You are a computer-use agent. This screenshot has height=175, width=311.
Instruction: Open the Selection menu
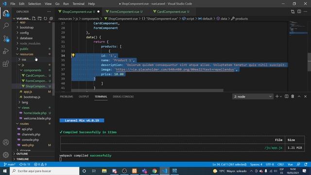35,3
